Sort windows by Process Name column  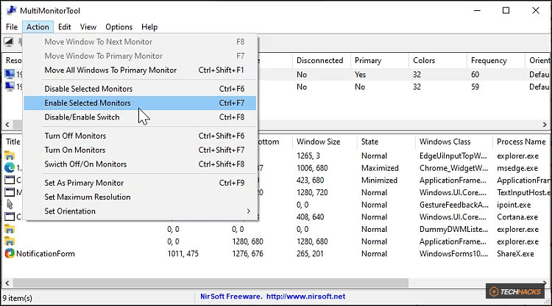click(x=521, y=142)
